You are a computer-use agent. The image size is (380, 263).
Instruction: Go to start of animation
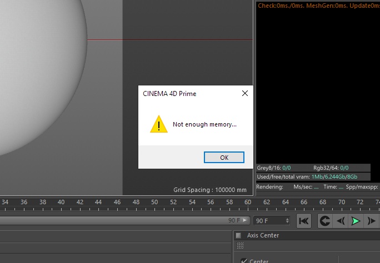pyautogui.click(x=304, y=221)
